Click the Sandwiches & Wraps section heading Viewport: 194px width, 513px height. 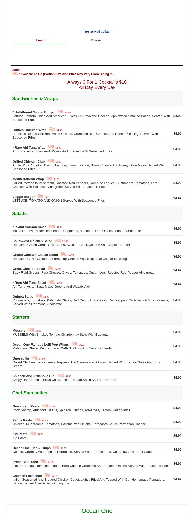35,99
